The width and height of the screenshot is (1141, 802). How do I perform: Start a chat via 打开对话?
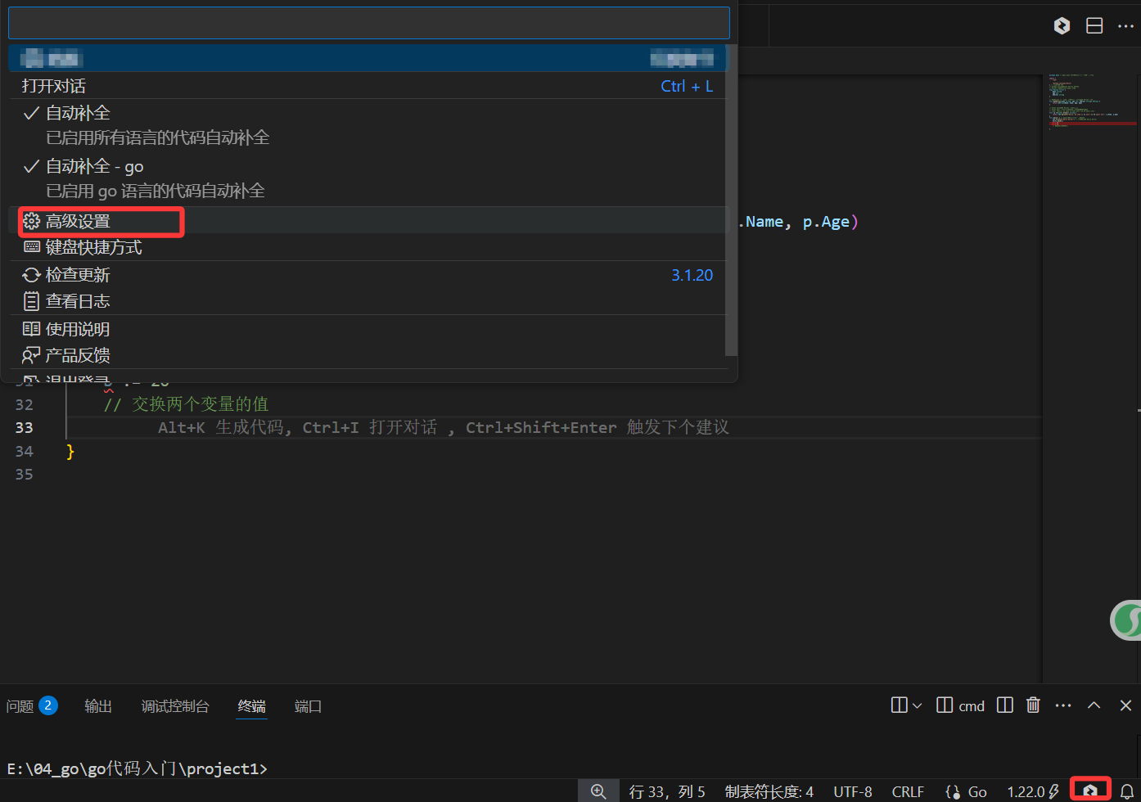click(52, 85)
